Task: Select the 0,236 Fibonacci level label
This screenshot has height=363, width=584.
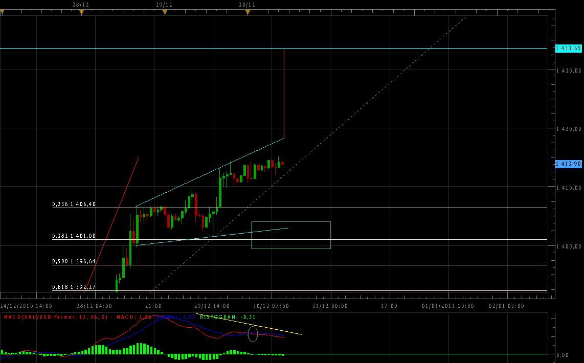Action: coord(74,204)
